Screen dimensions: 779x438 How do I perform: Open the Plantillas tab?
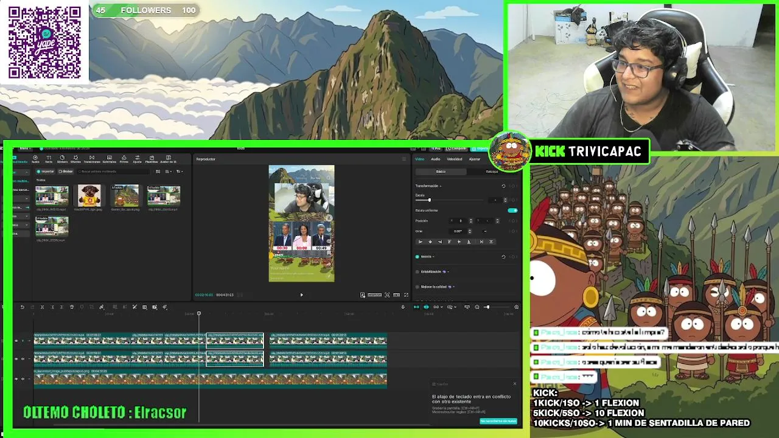152,159
